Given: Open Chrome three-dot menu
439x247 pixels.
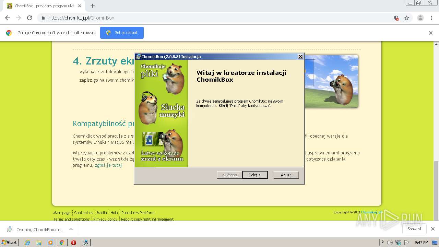Looking at the screenshot, I should pyautogui.click(x=431, y=18).
